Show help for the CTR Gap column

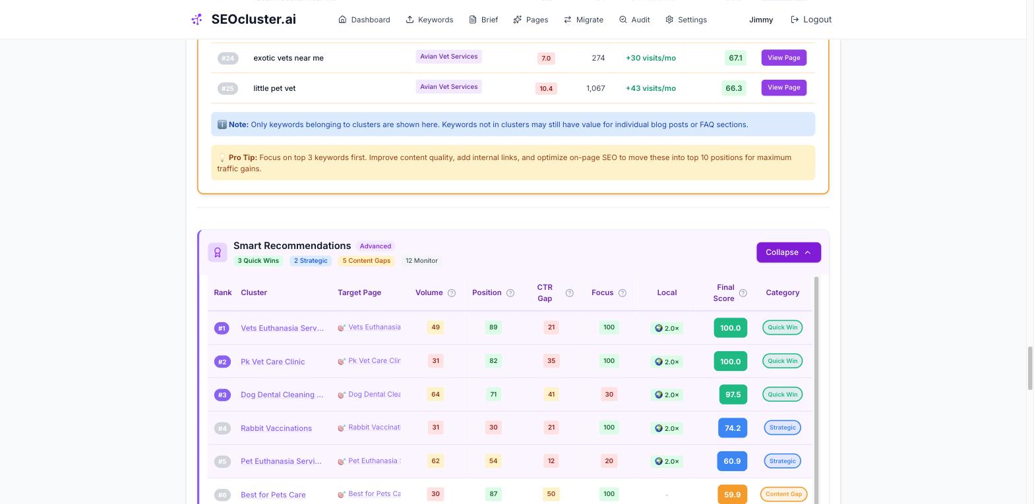570,293
